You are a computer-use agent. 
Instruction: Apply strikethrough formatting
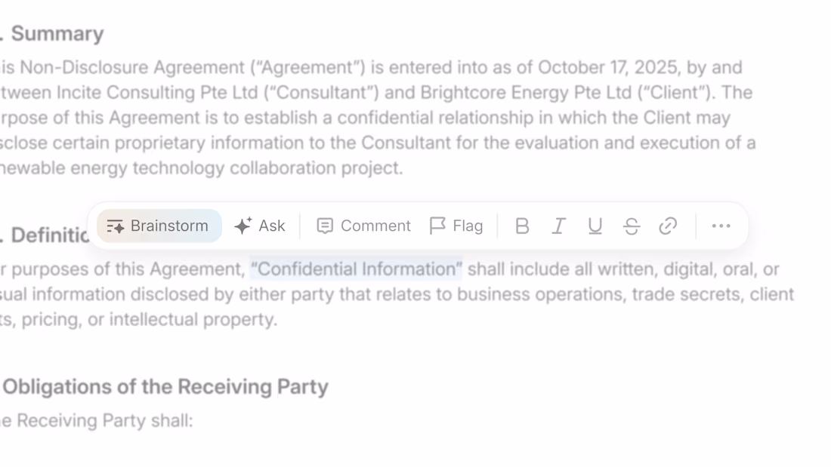pos(631,226)
